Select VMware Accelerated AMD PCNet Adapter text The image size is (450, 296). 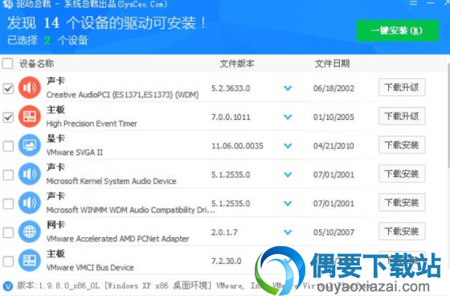click(x=117, y=239)
